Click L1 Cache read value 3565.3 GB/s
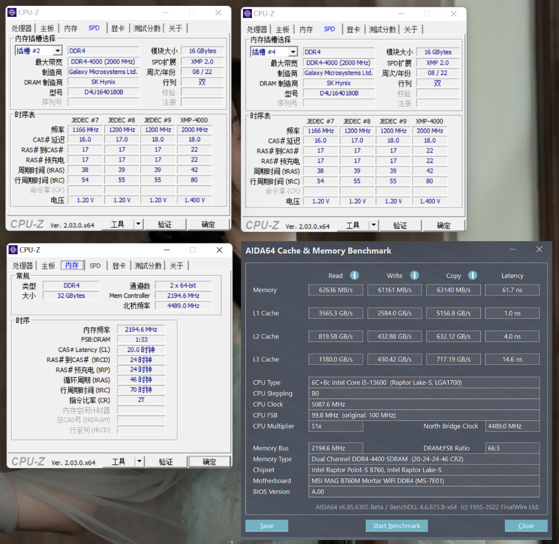 click(x=335, y=313)
